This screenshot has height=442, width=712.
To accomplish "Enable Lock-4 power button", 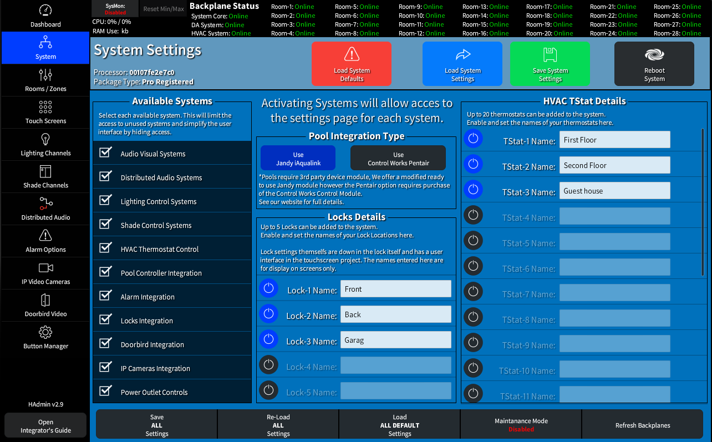I will click(x=268, y=365).
